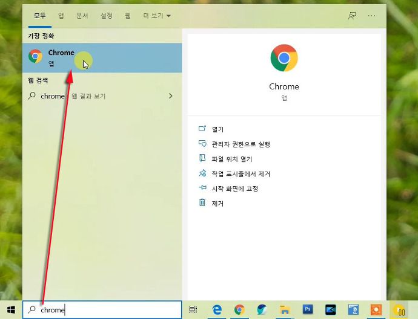Select the 모두 search tab
The width and height of the screenshot is (418, 319).
40,16
